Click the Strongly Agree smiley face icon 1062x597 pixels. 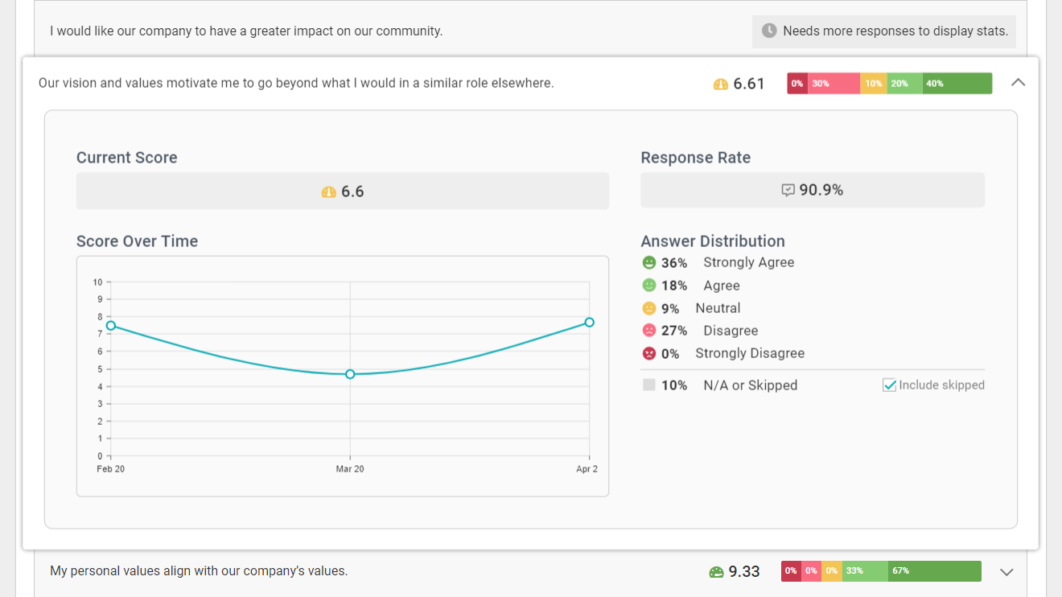[649, 262]
